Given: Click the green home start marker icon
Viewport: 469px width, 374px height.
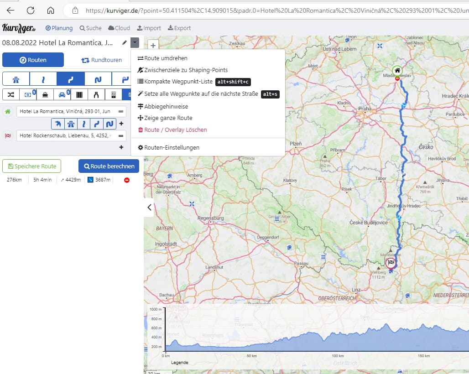Looking at the screenshot, I should 397,71.
